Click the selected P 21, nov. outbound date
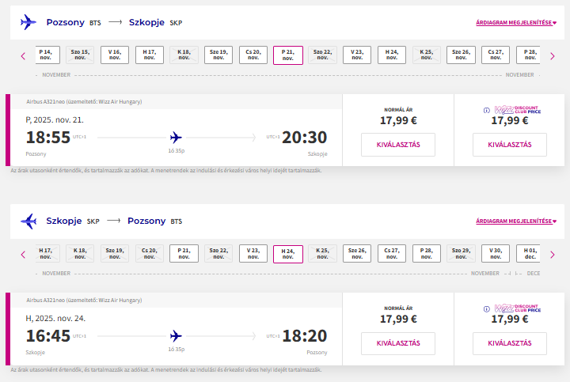 tap(288, 55)
